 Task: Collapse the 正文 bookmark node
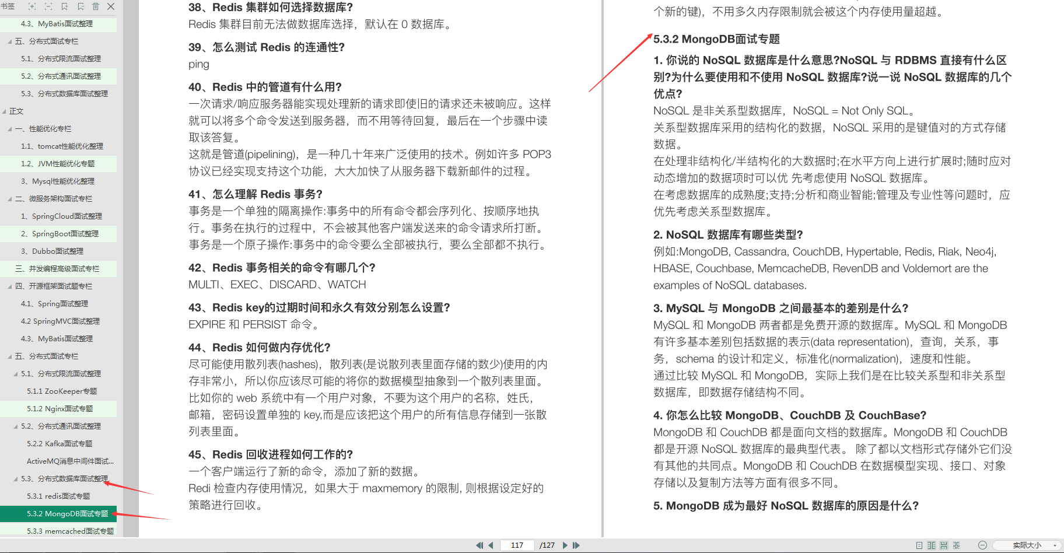(x=5, y=111)
